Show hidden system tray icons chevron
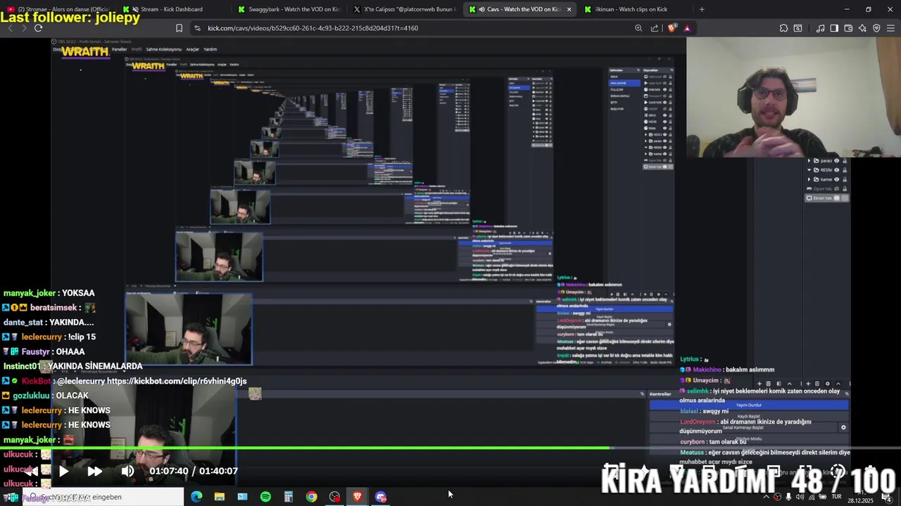The height and width of the screenshot is (506, 901). click(766, 497)
